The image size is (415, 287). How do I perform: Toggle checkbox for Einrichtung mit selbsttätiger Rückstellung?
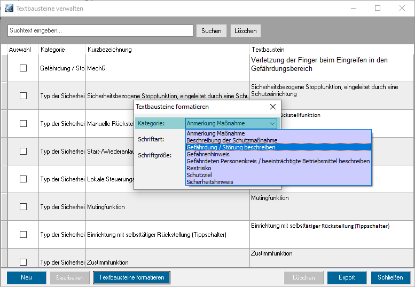pos(23,235)
